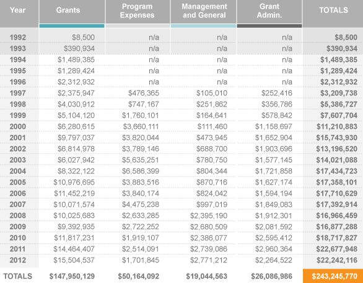Click the Management and General header
The height and width of the screenshot is (283, 363).
pos(204,11)
